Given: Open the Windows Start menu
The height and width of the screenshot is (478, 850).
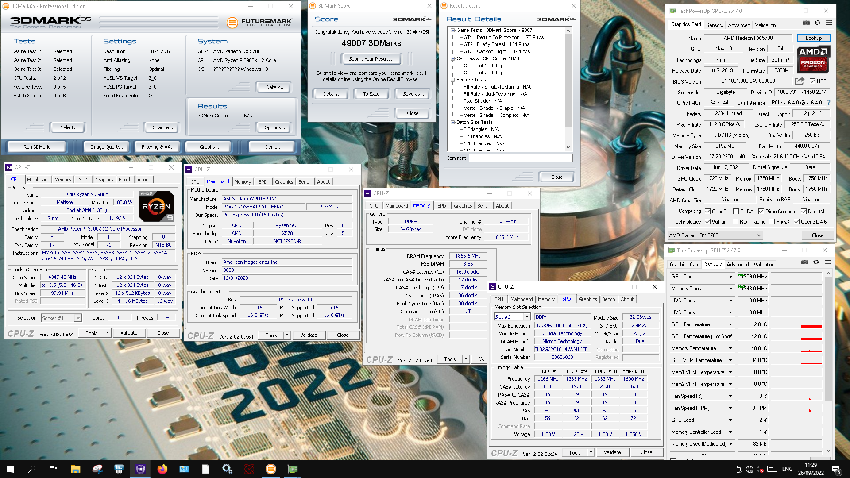Looking at the screenshot, I should (11, 469).
